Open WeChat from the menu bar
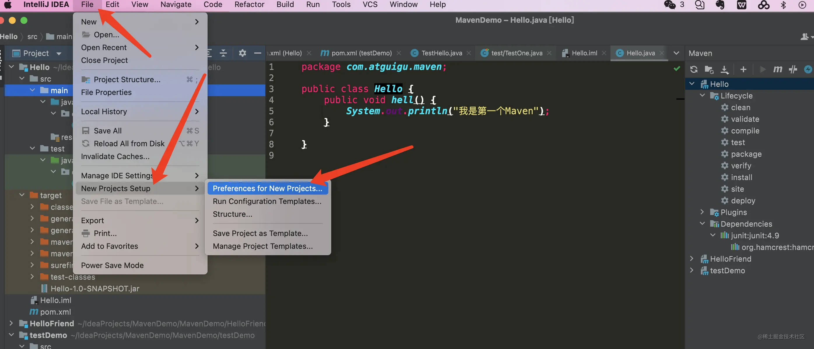 [x=670, y=5]
